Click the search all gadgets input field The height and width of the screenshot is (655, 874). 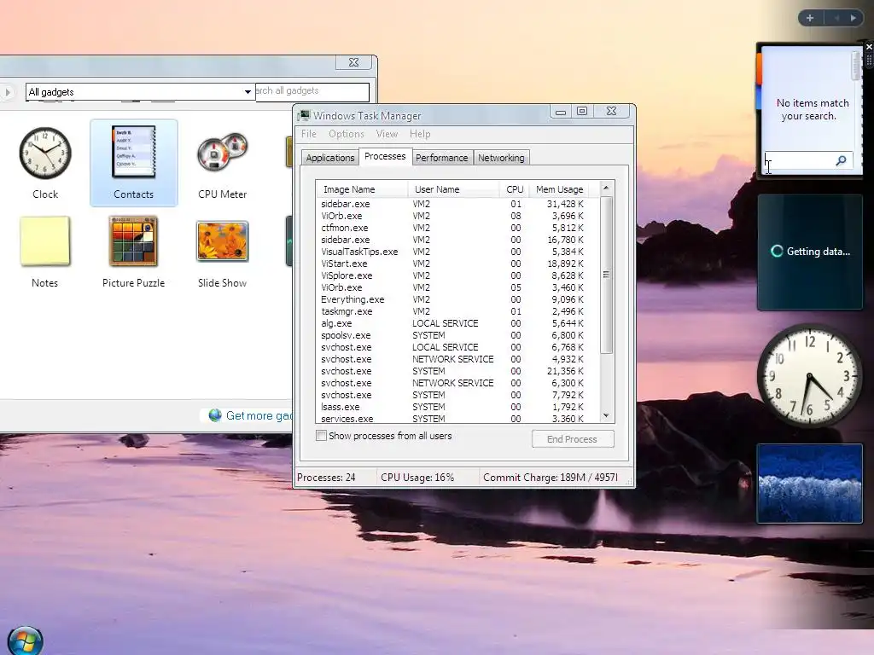(312, 90)
